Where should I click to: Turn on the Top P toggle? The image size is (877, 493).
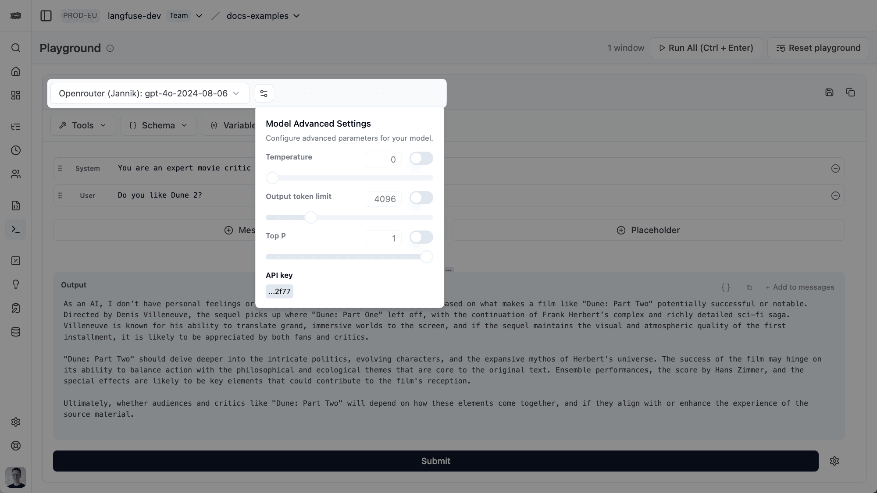[421, 237]
